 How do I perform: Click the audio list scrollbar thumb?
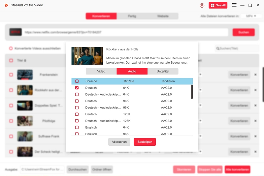click(192, 92)
